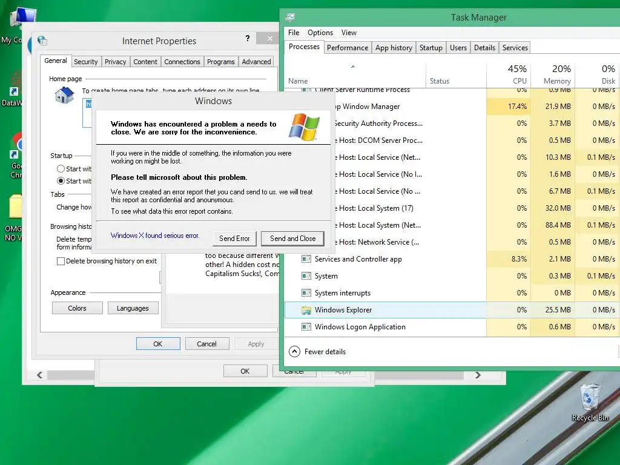
Task: Click the right arrow of horizontal scrollbar
Action: pyautogui.click(x=478, y=375)
